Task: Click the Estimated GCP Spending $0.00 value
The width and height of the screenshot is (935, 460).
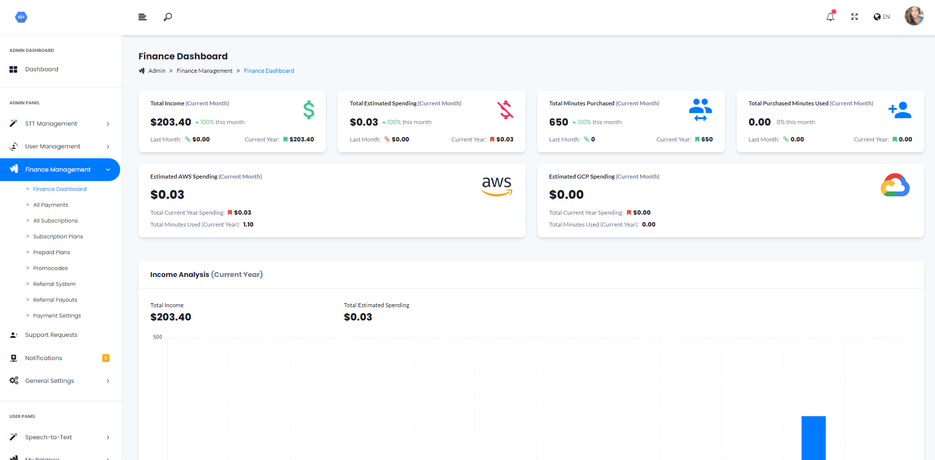Action: [x=566, y=195]
